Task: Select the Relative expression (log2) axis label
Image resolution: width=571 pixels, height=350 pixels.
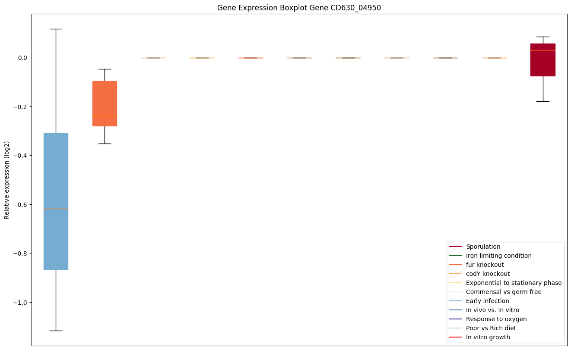Action: [7, 180]
